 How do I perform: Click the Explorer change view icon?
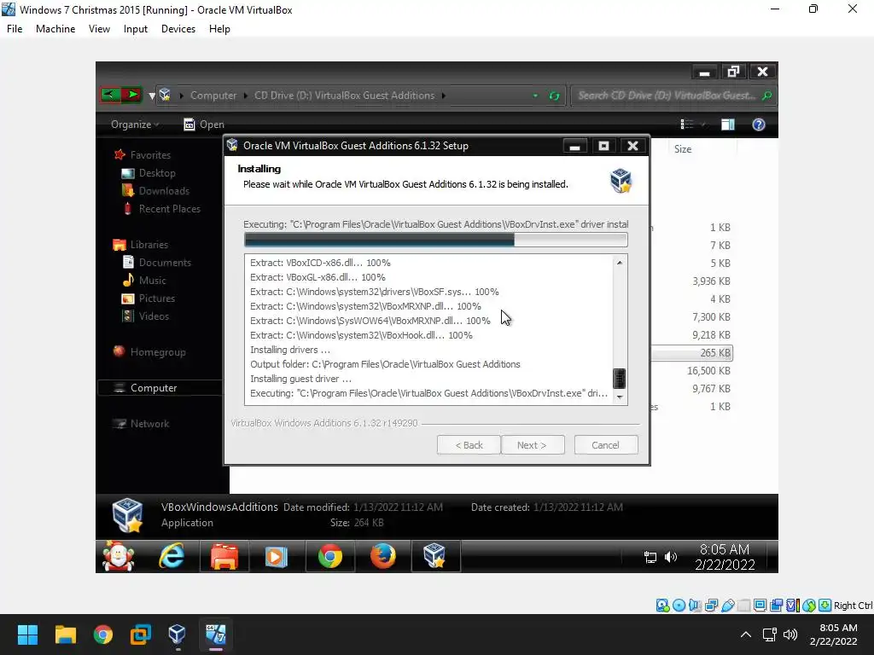[x=687, y=125]
